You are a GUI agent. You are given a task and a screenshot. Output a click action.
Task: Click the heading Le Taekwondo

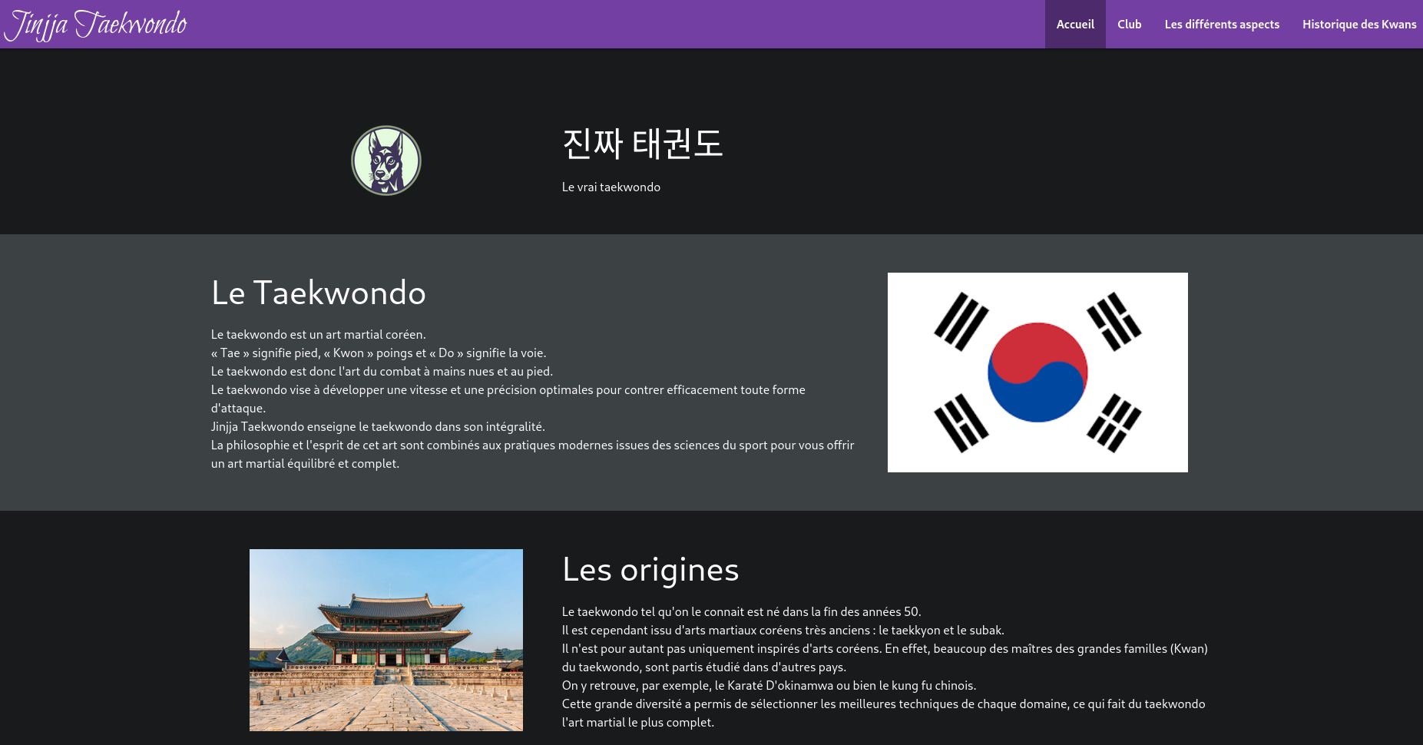coord(319,293)
